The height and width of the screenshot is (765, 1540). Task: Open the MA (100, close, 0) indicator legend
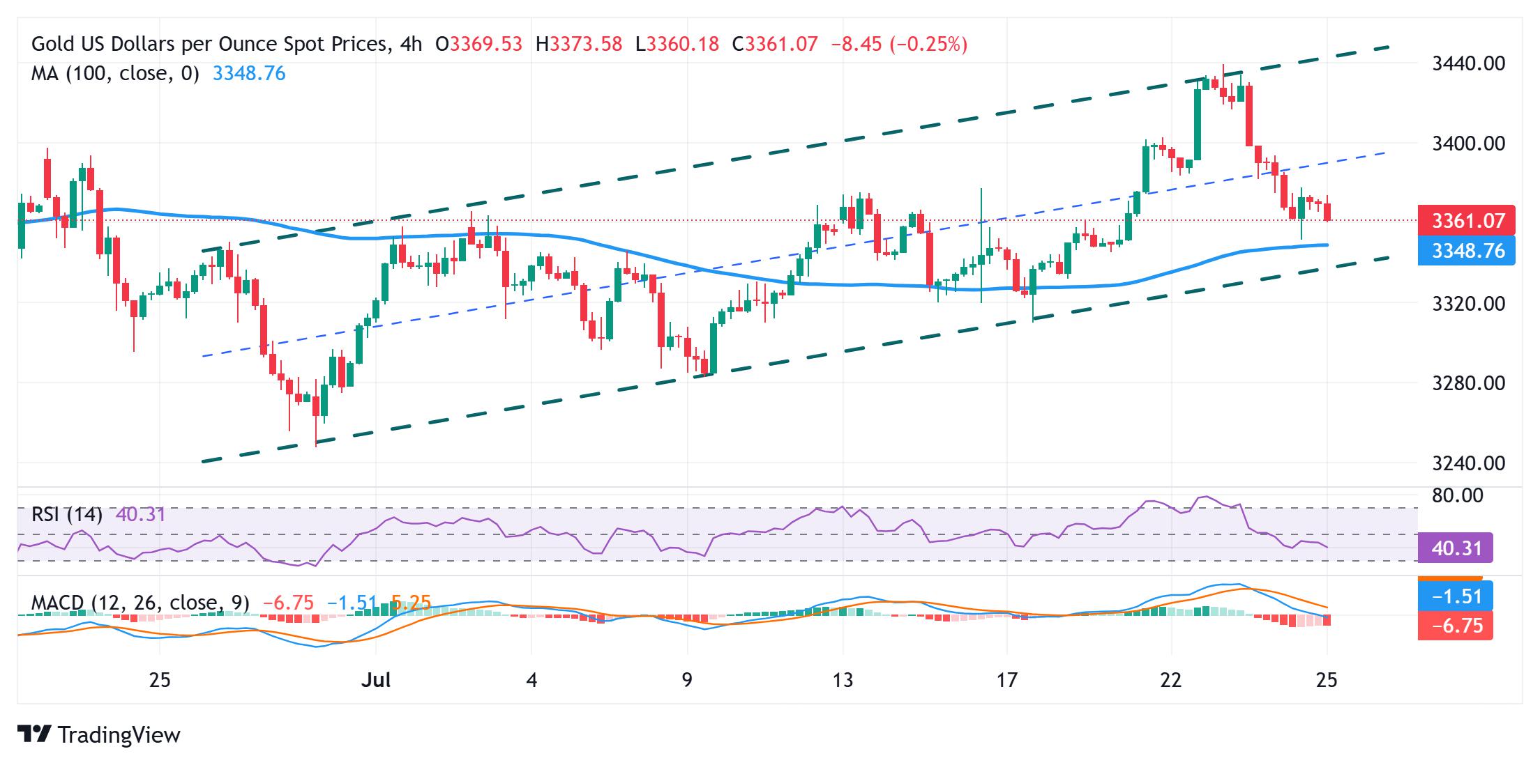click(x=115, y=74)
